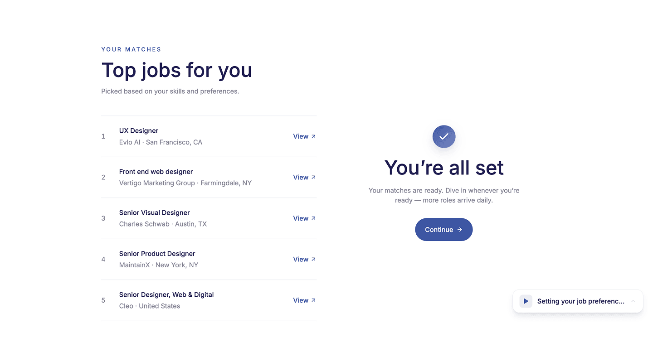
Task: Open the Charles Schwab · Austin, TX listing
Action: point(163,224)
